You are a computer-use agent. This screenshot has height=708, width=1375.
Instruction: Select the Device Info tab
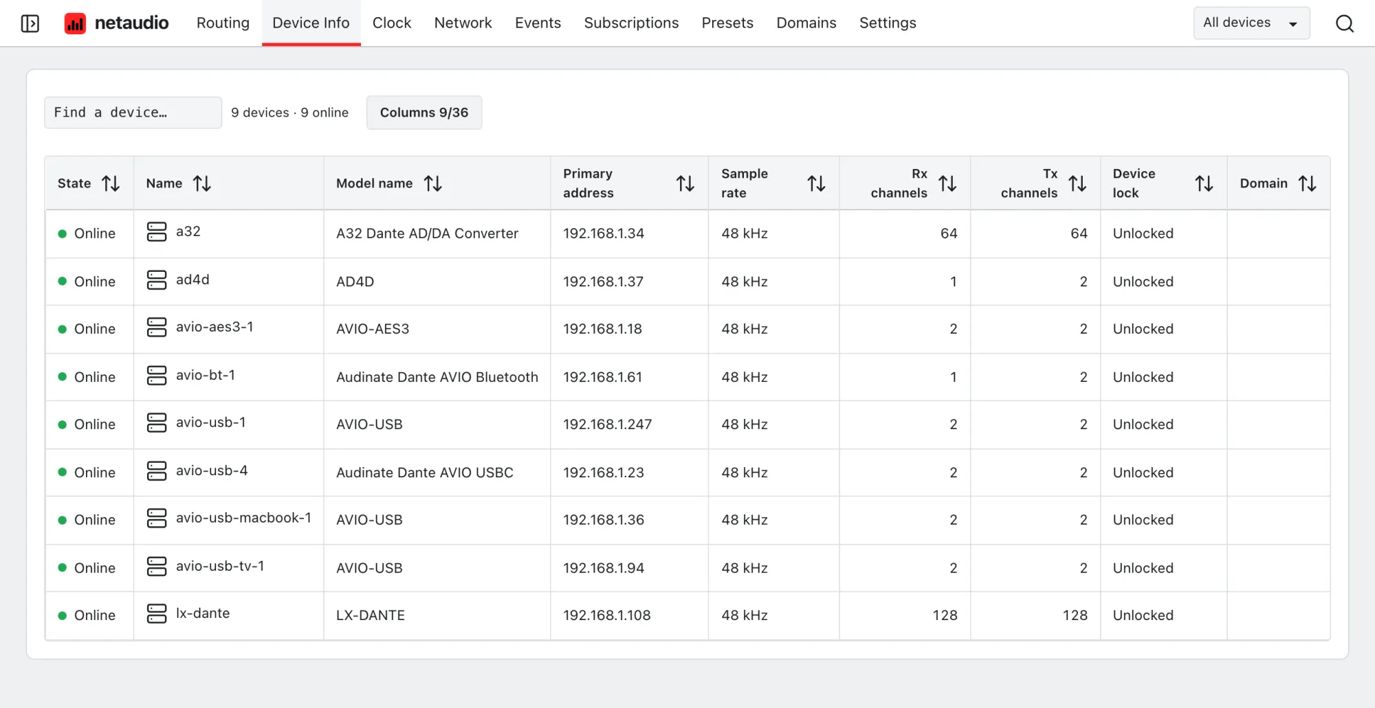[x=311, y=23]
